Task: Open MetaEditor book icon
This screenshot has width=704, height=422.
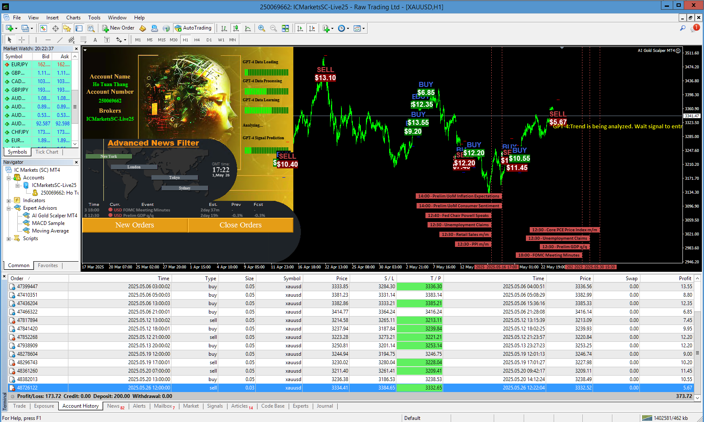Action: pyautogui.click(x=143, y=28)
